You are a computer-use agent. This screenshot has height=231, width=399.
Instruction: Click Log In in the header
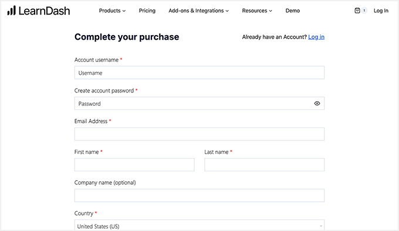[381, 11]
